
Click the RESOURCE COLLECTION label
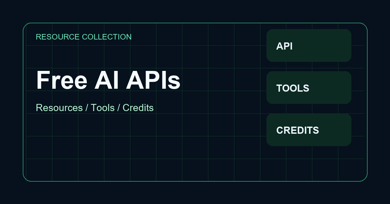click(84, 37)
